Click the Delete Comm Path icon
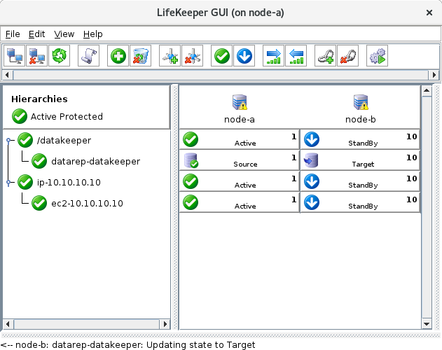 [x=192, y=56]
